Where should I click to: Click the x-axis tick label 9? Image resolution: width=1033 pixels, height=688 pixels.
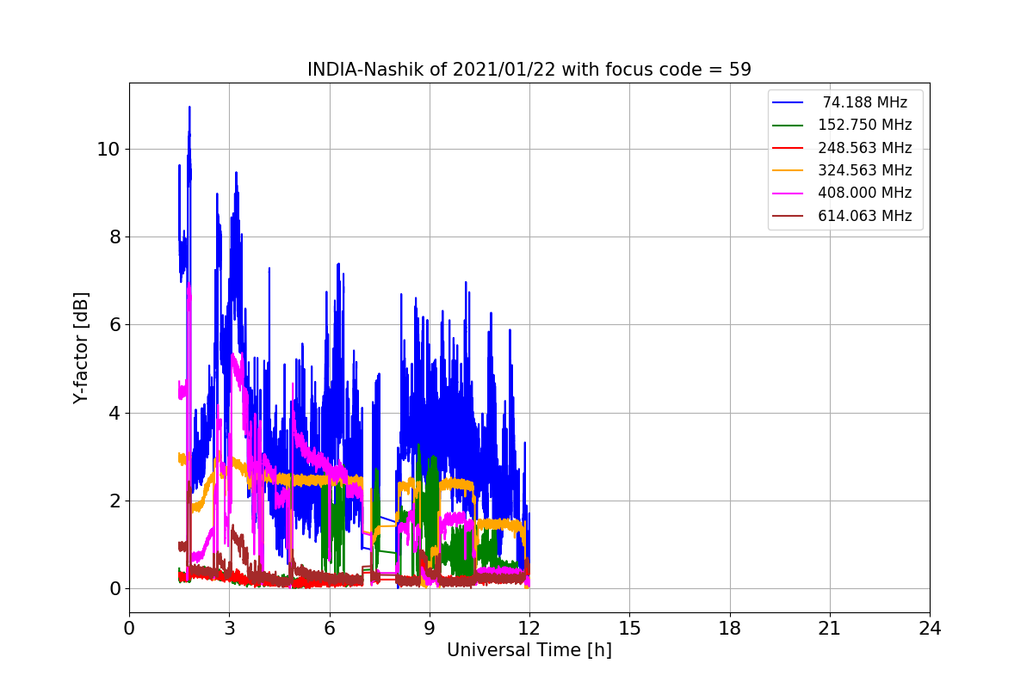click(x=430, y=629)
